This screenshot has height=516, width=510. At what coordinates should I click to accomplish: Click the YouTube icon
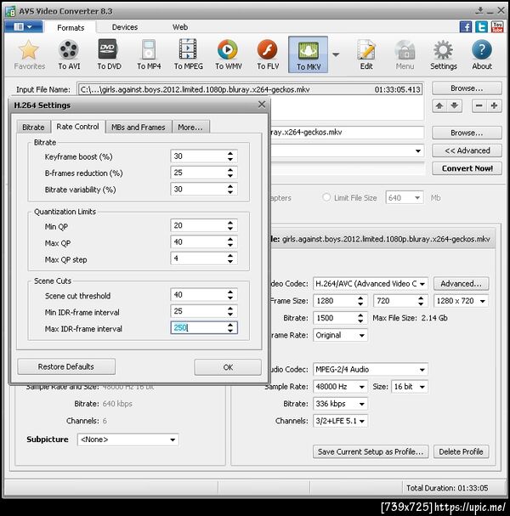(497, 26)
